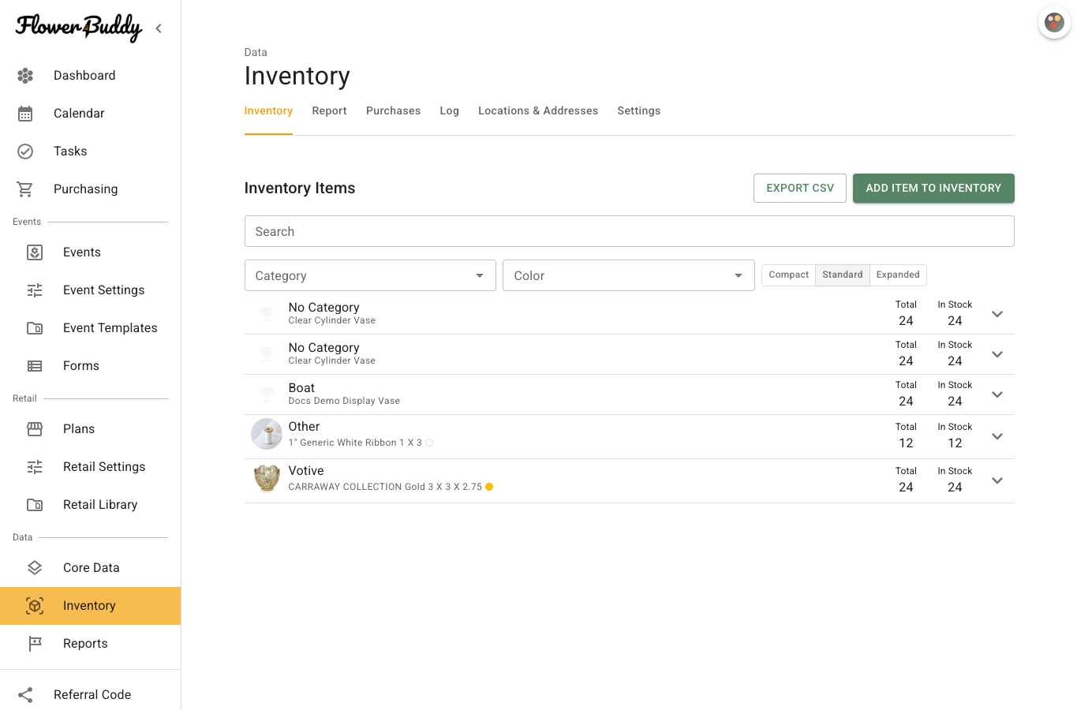This screenshot has height=710, width=1077.
Task: Click the Event Settings sliders icon
Action: 35,290
